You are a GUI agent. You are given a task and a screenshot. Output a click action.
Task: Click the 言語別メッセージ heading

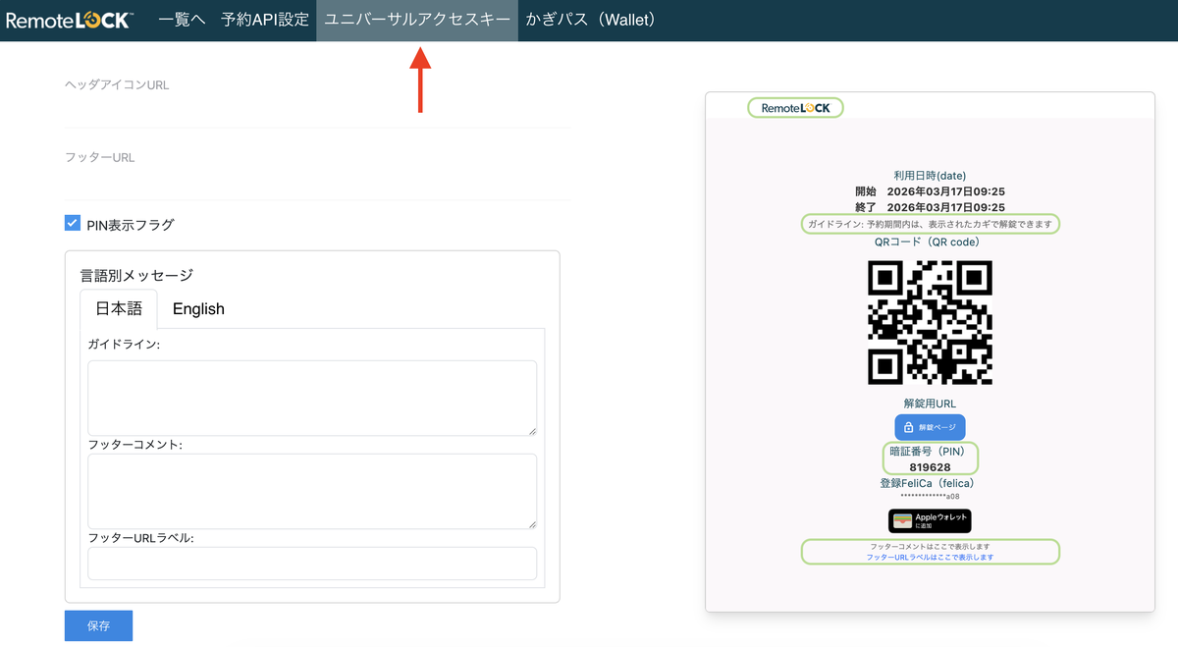pos(136,275)
